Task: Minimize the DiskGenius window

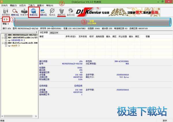Action: coord(158,2)
